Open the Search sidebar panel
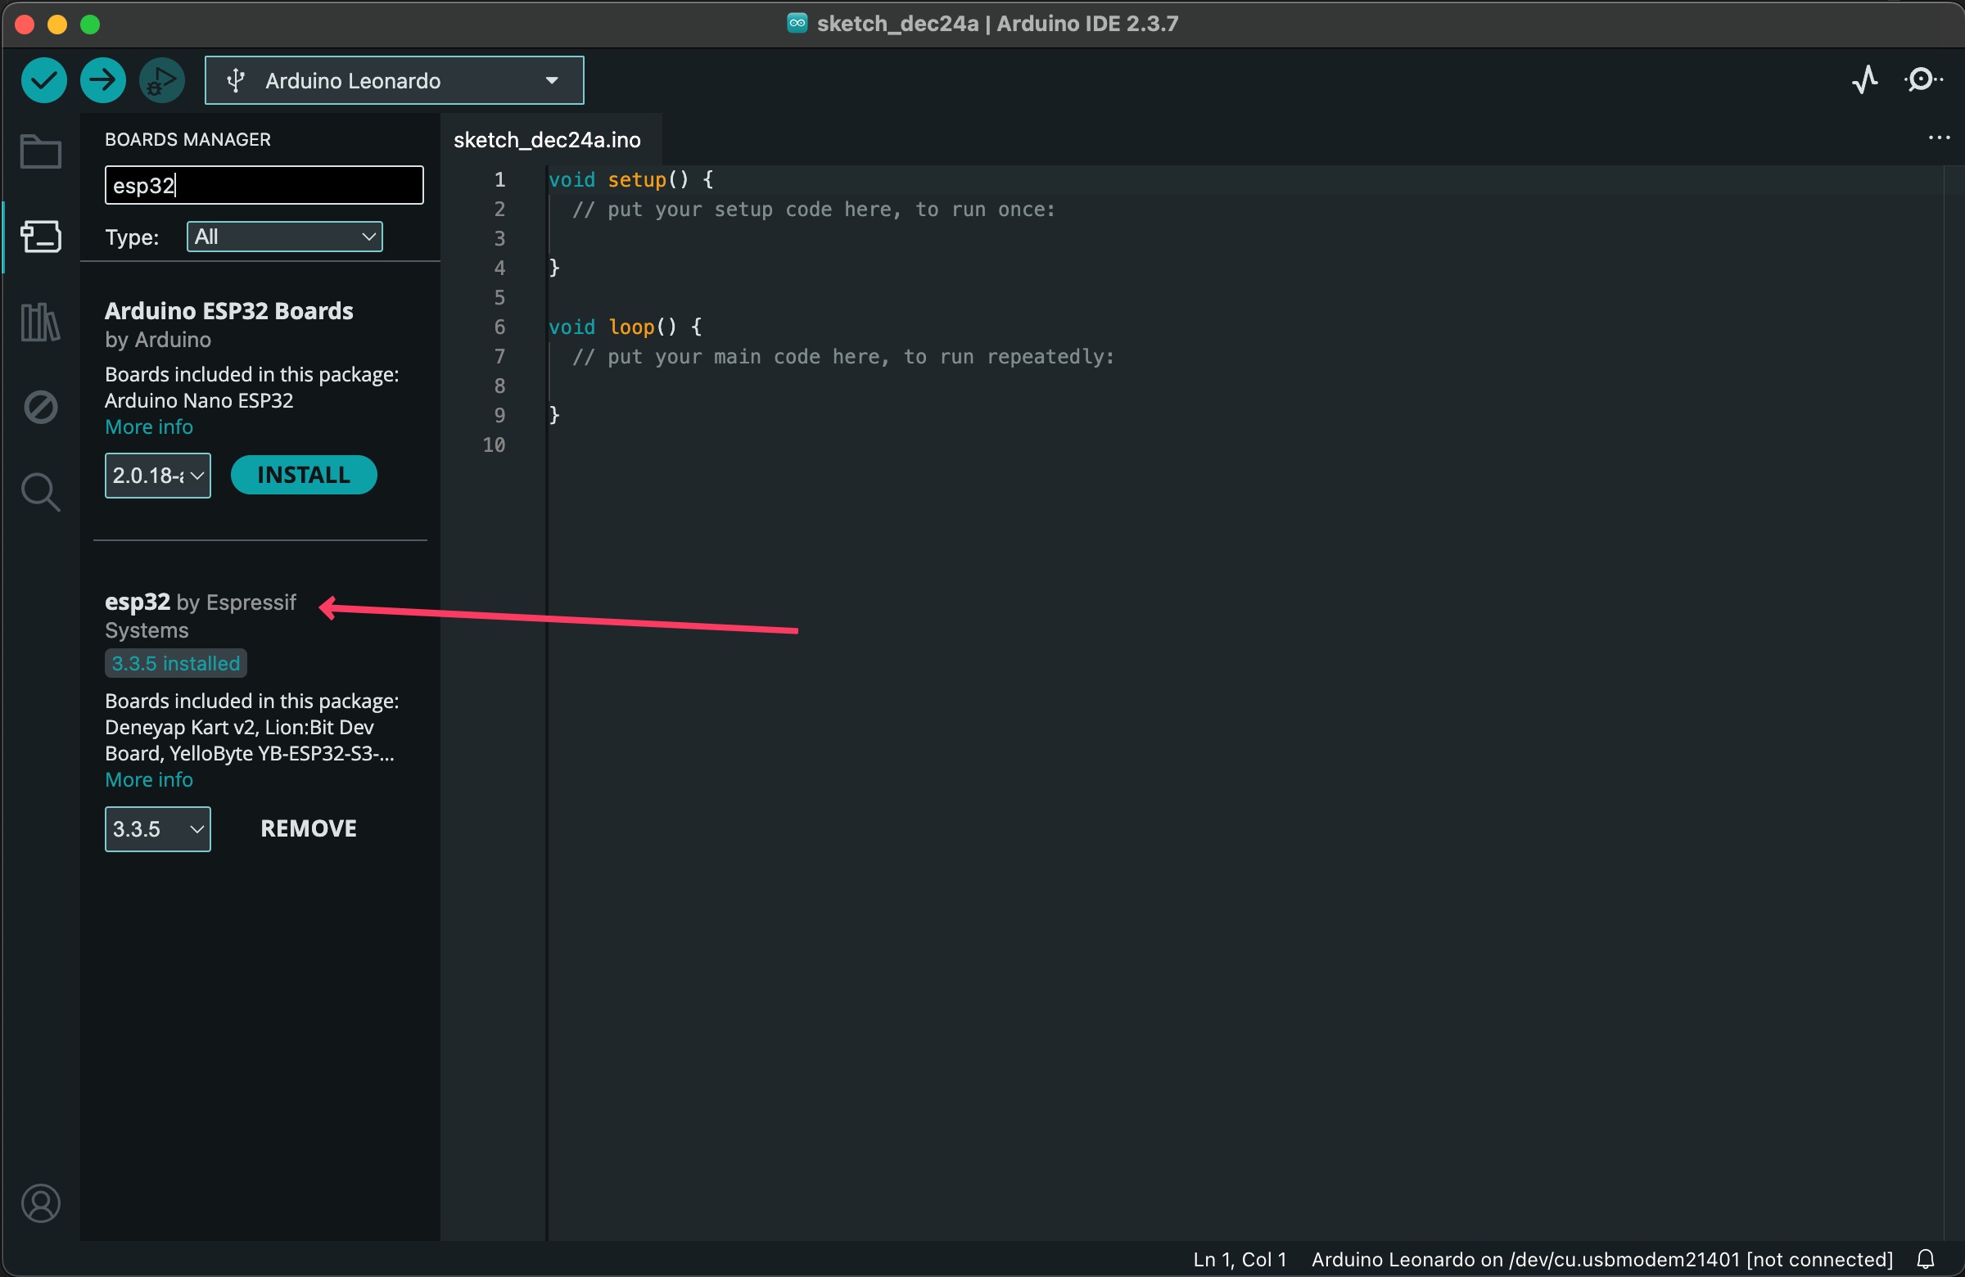This screenshot has width=1965, height=1277. pyautogui.click(x=40, y=493)
